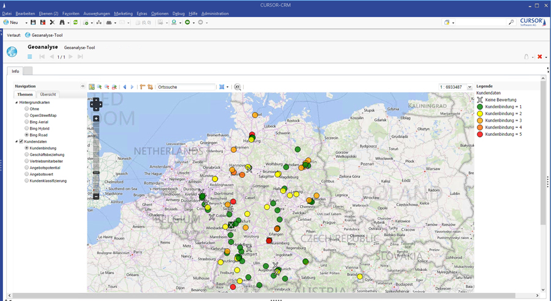Open the Auswertungen menu
The height and width of the screenshot is (301, 551).
tap(97, 13)
